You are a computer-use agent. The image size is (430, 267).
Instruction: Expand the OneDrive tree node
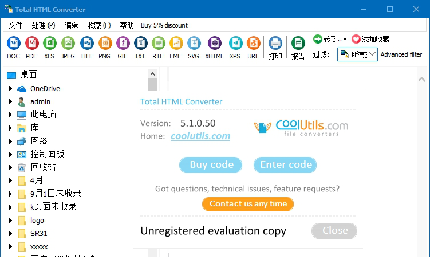pos(10,88)
